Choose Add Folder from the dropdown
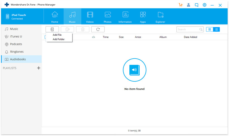229x136 pixels. 58,39
